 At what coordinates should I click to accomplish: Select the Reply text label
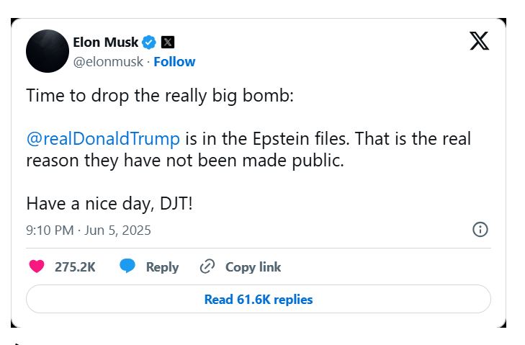tap(162, 267)
